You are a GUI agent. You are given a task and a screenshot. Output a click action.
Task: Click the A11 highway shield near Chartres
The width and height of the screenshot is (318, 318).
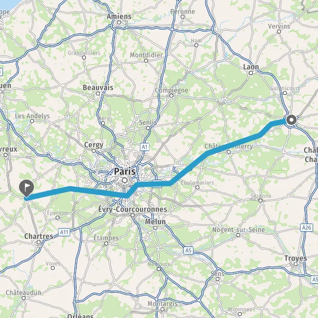tap(64, 232)
